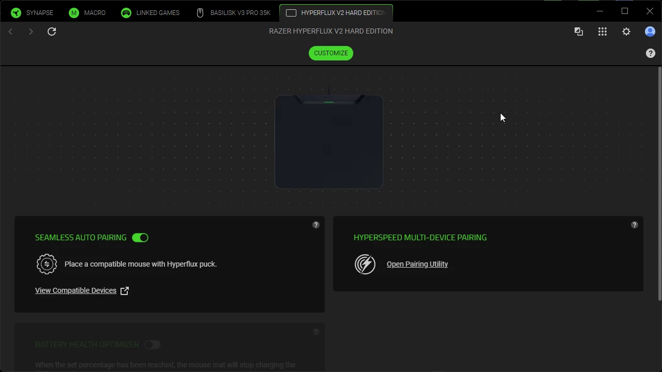Viewport: 662px width, 372px height.
Task: Open help for Seamless Auto Pairing card
Action: point(316,225)
